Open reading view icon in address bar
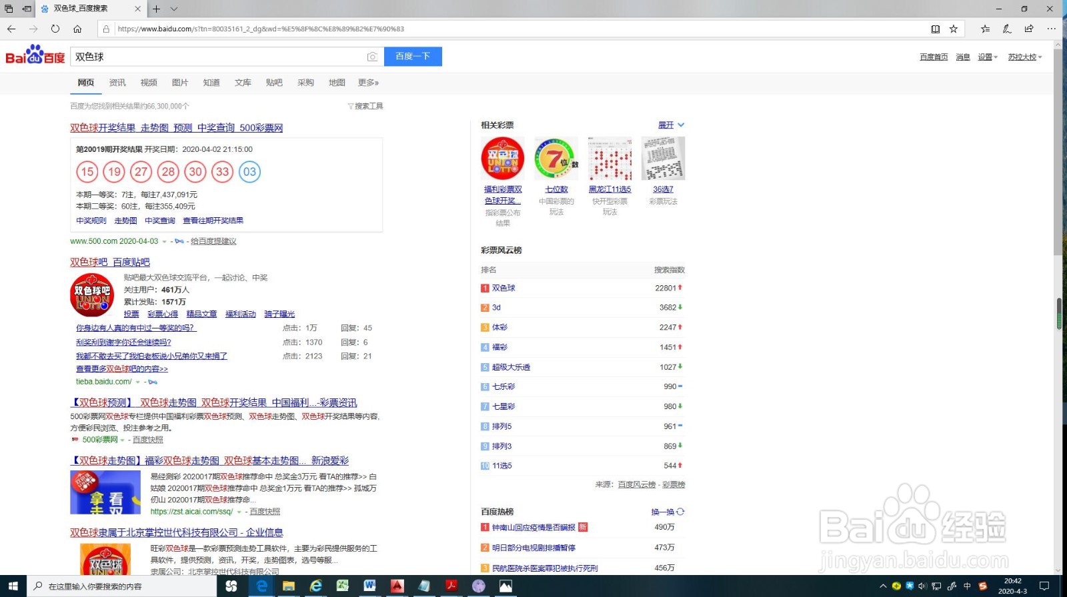1067x597 pixels. [936, 29]
